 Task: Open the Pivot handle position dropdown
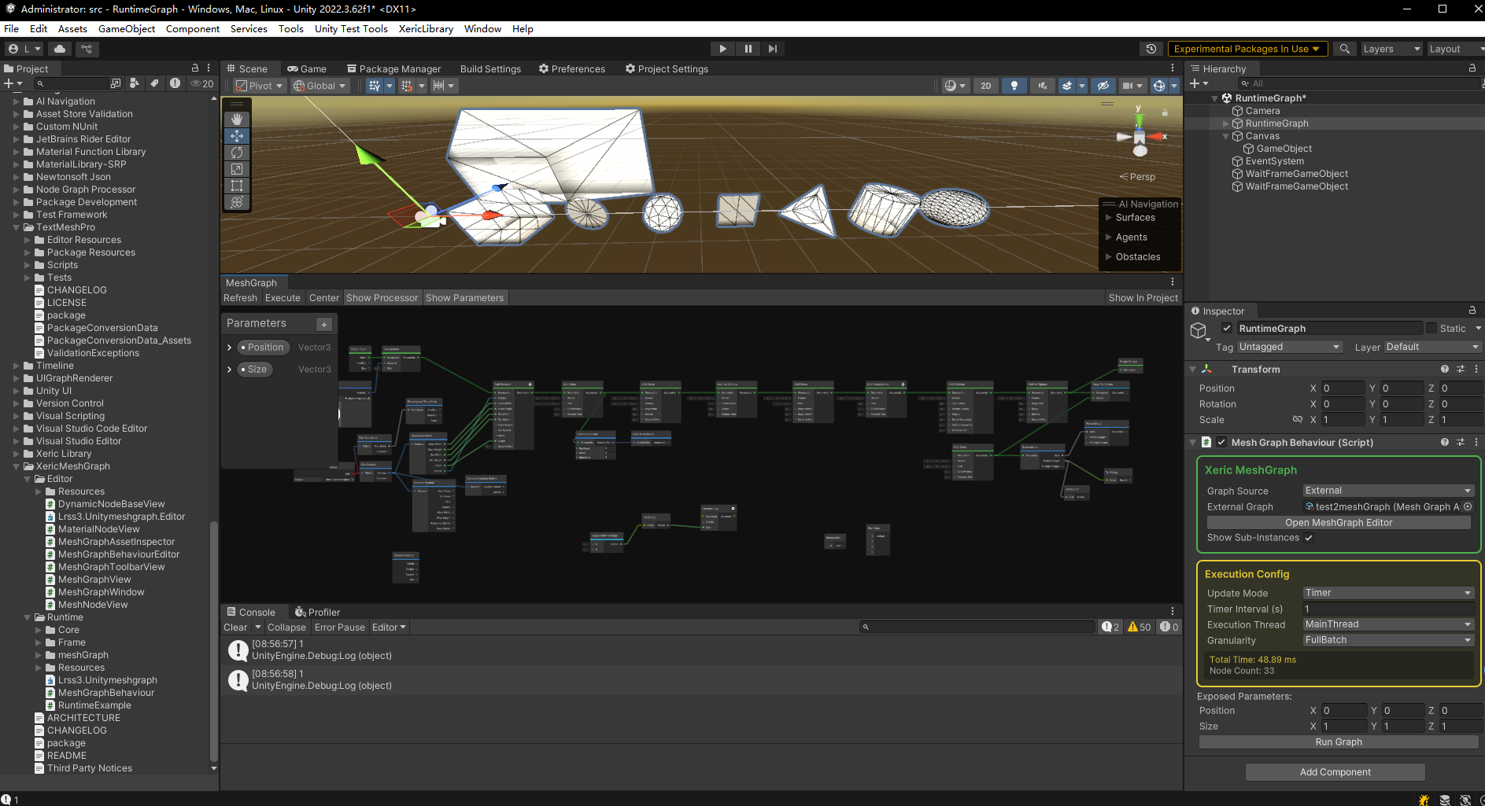click(259, 86)
